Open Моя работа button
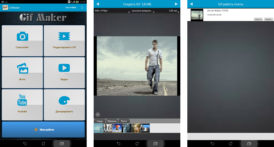The image size is (274, 147). click(x=43, y=130)
